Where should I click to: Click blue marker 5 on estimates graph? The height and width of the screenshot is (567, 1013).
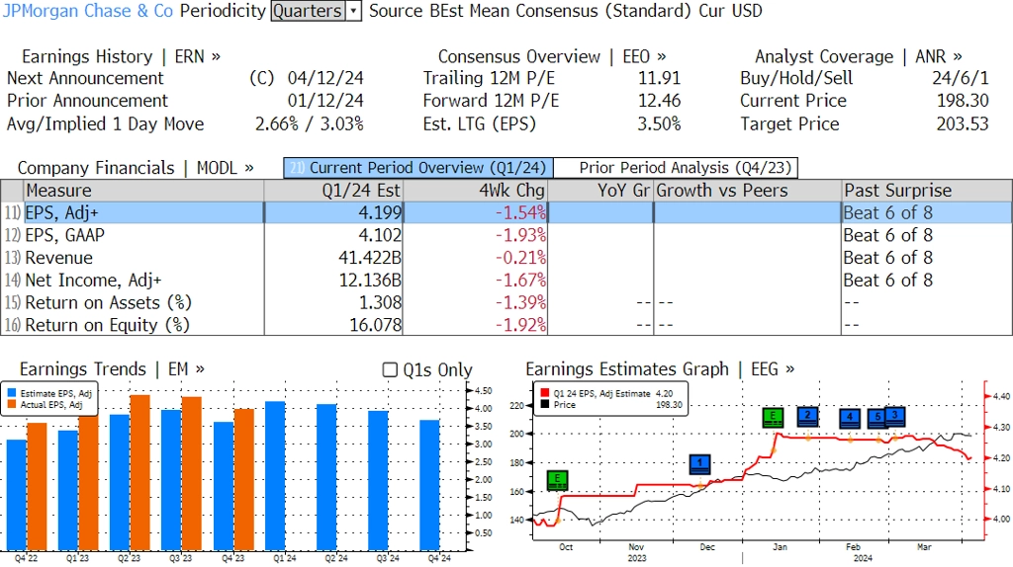(x=877, y=418)
